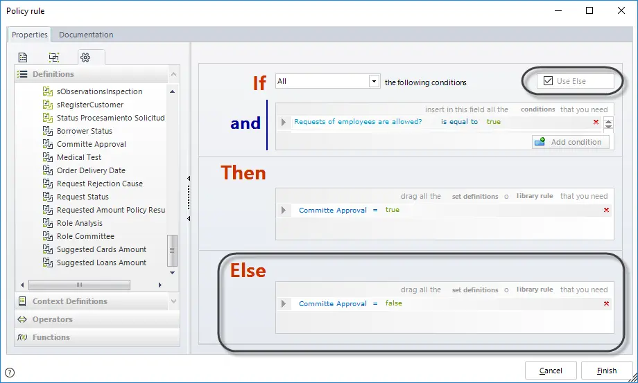
Task: Expand the Else Committe Approval row arrow
Action: [x=284, y=303]
